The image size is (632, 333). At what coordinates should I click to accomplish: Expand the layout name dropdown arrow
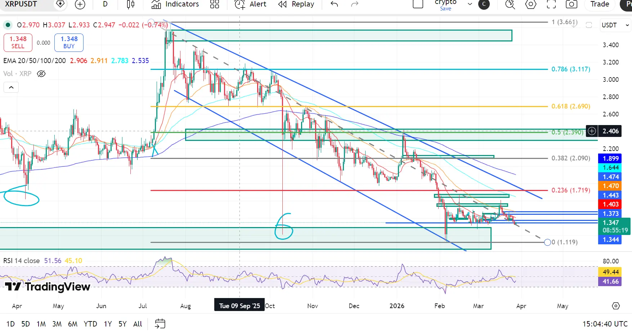(x=470, y=4)
